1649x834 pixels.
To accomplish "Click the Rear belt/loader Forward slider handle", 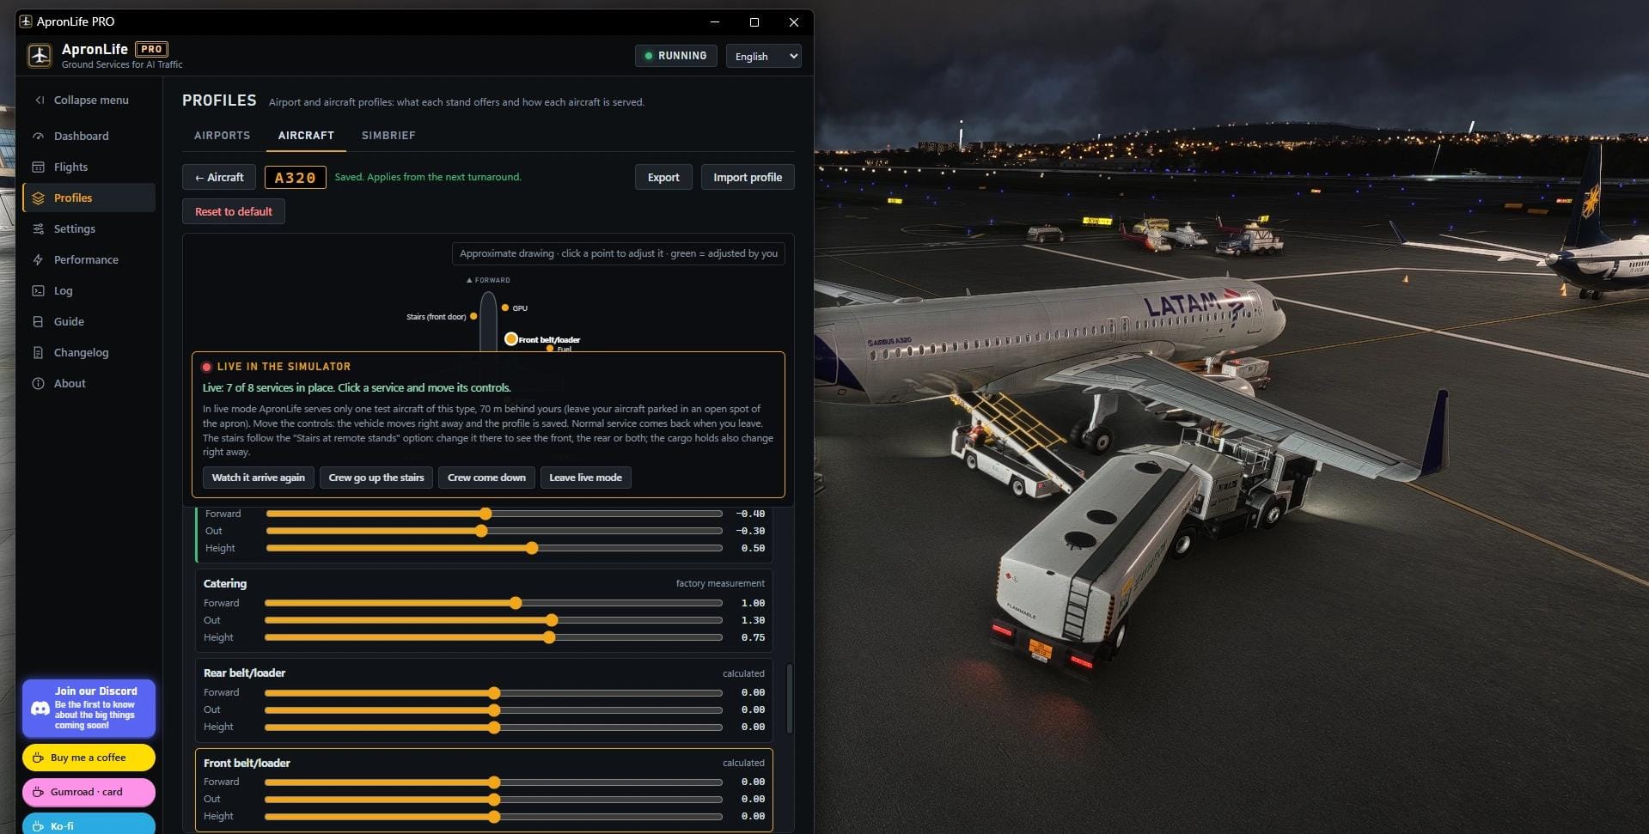I will pos(494,692).
